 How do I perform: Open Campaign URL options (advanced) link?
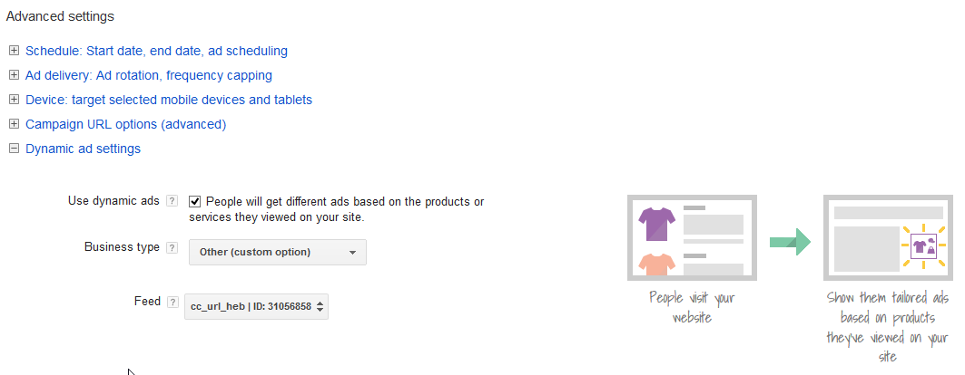pyautogui.click(x=125, y=125)
